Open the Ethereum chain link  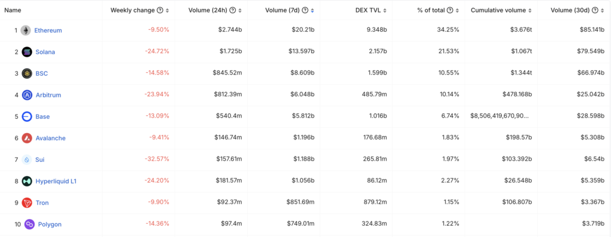point(48,30)
